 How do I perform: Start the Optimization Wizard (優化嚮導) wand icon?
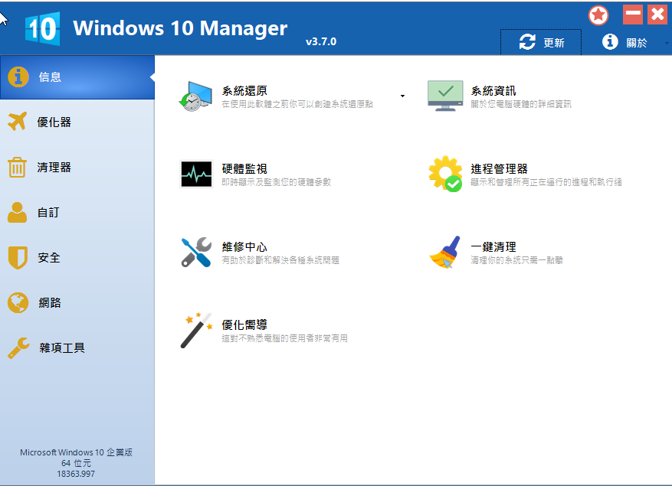195,329
